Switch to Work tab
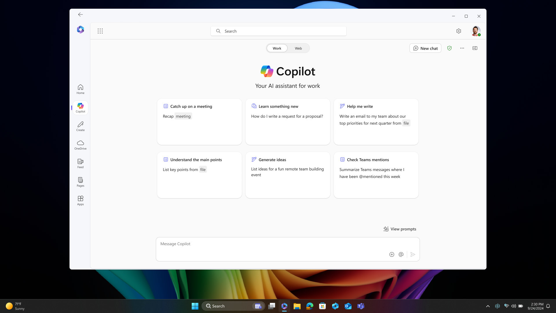The image size is (556, 313). pyautogui.click(x=277, y=48)
